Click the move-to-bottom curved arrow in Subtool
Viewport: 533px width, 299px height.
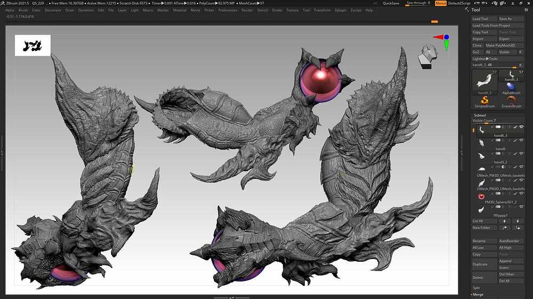tap(518, 228)
